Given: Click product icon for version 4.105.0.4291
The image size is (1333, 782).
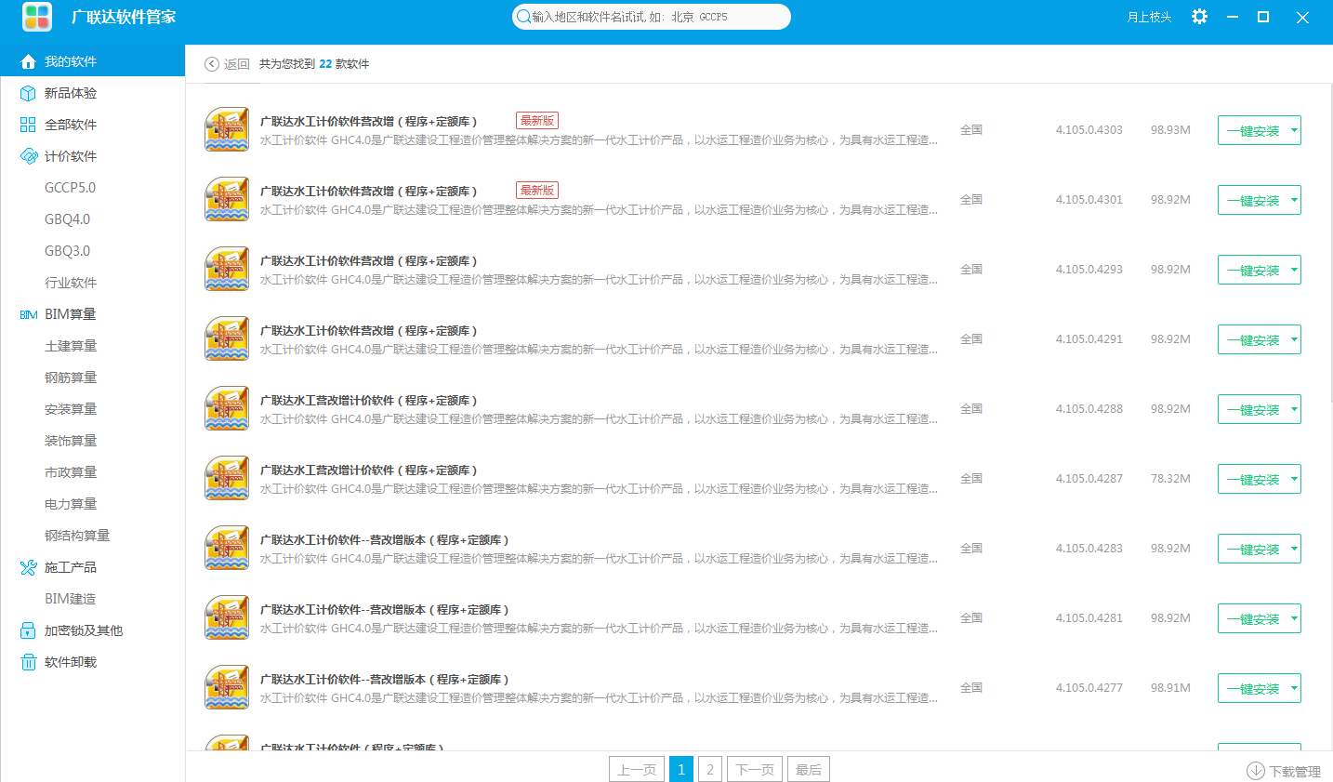Looking at the screenshot, I should tap(227, 338).
